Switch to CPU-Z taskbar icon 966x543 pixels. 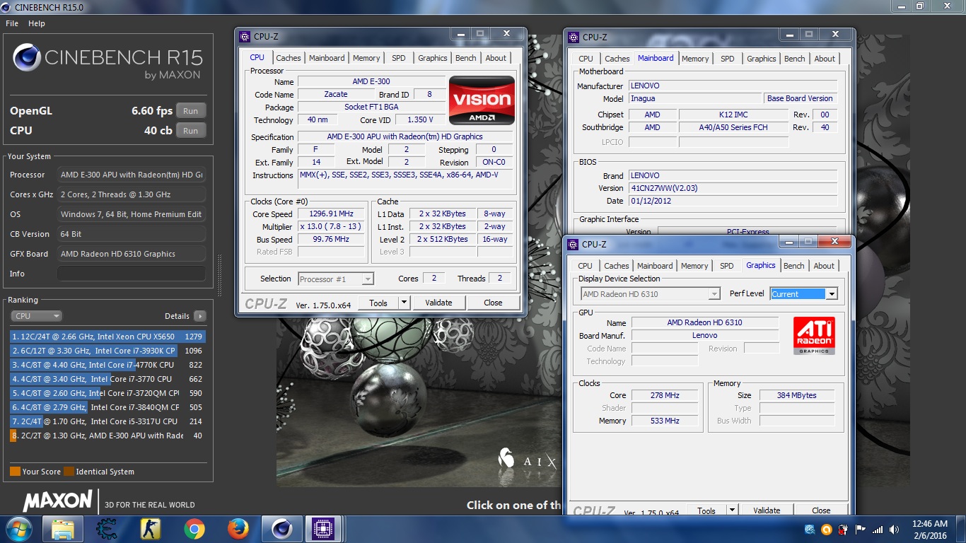coord(325,529)
